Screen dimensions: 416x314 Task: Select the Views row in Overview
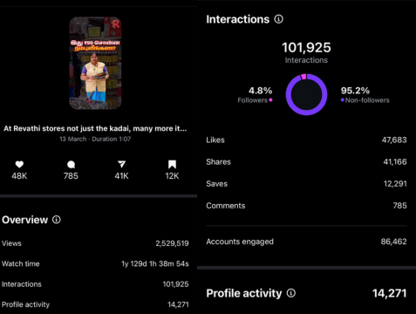[x=95, y=243]
